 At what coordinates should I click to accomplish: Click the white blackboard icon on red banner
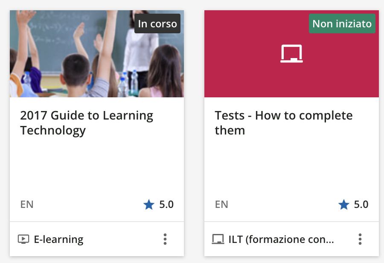point(291,54)
